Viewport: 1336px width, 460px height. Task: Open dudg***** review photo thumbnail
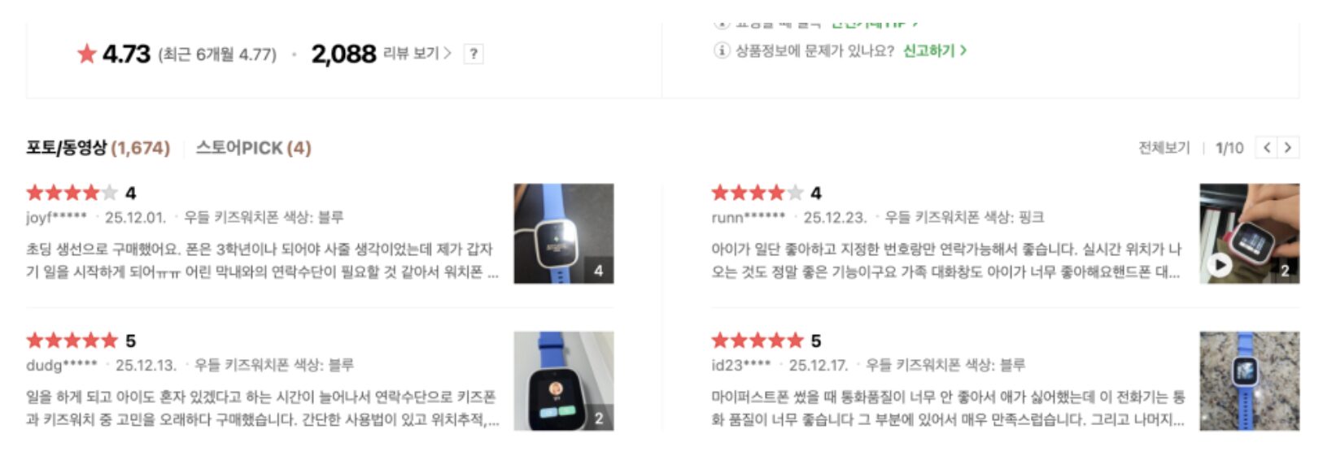point(563,380)
